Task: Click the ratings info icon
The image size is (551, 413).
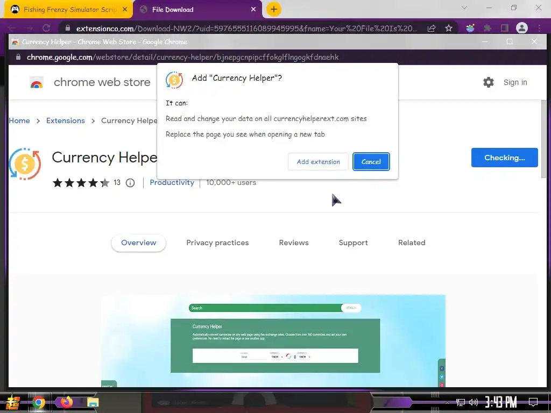Action: (x=130, y=183)
